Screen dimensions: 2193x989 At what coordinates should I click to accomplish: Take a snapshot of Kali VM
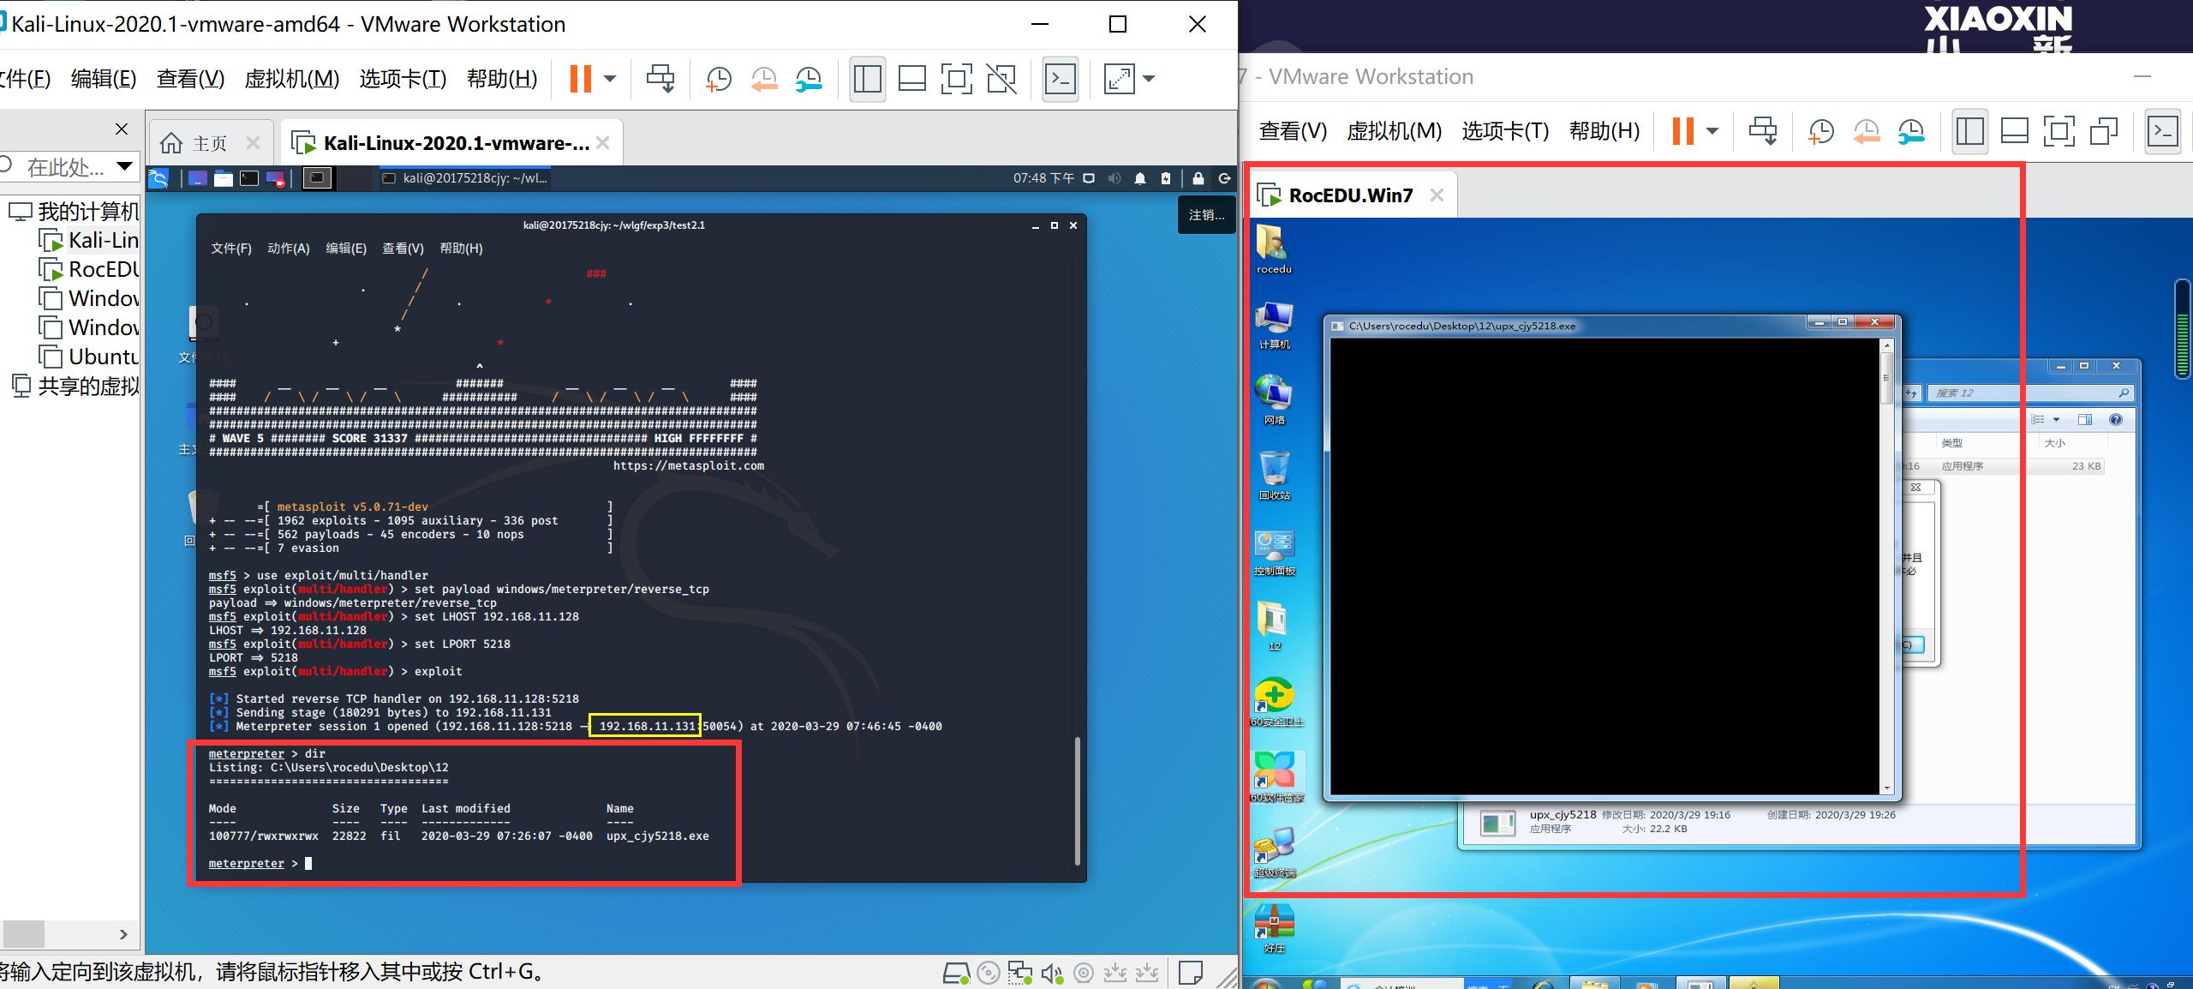[x=718, y=79]
